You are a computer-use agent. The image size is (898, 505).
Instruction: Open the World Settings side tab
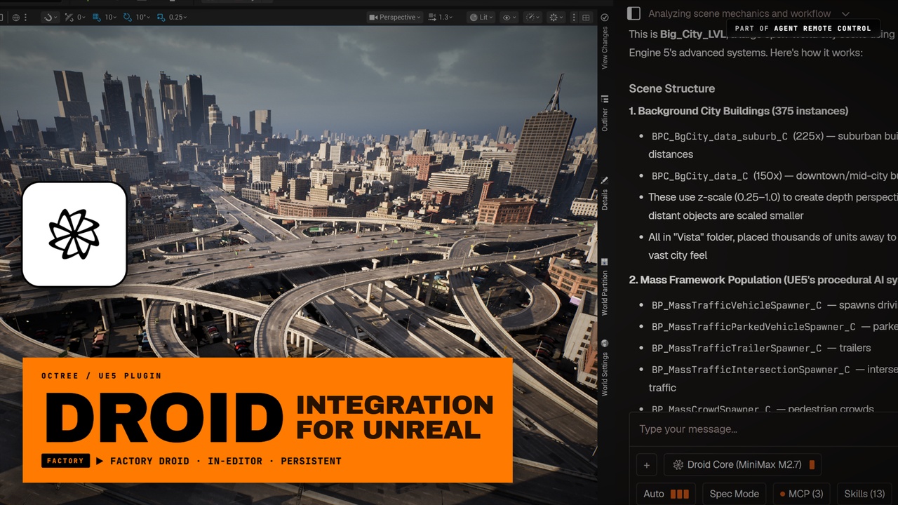[x=605, y=375]
